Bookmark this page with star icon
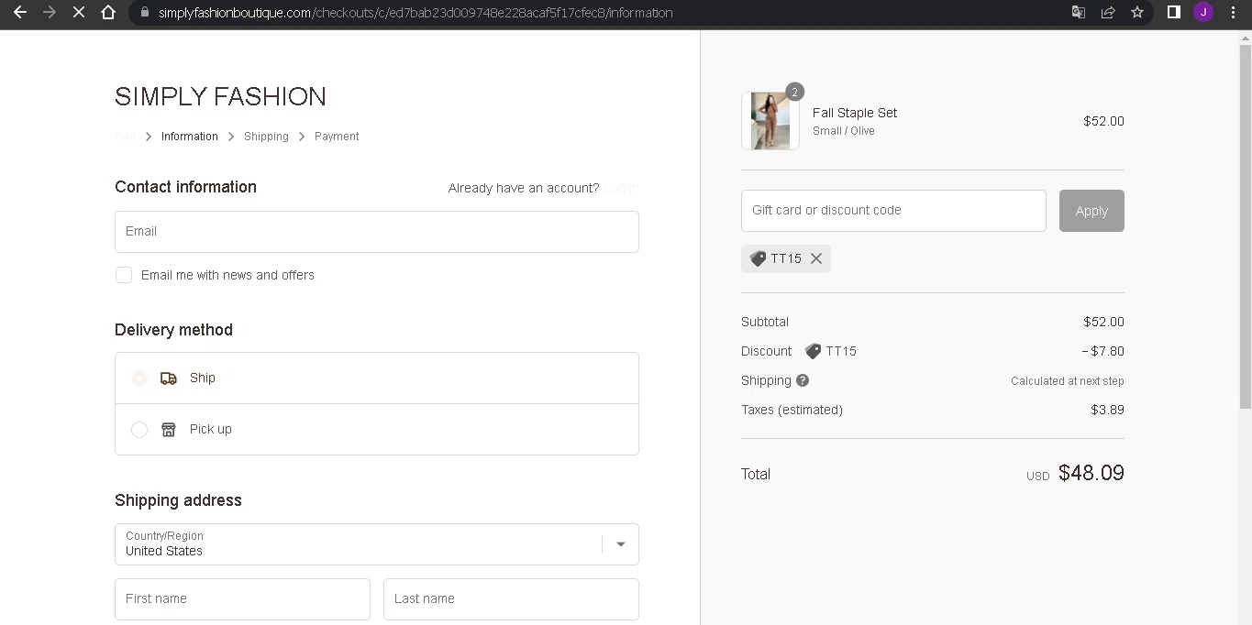The height and width of the screenshot is (625, 1252). [1137, 13]
